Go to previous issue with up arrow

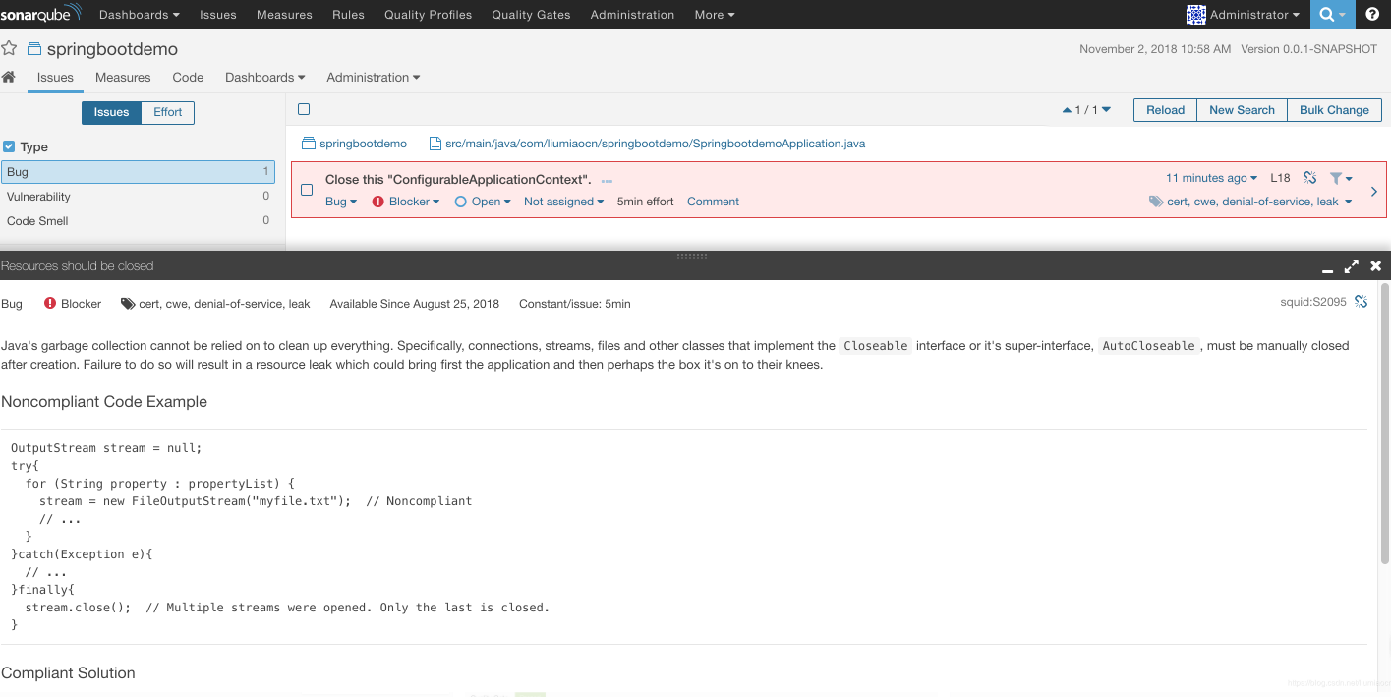(x=1067, y=110)
